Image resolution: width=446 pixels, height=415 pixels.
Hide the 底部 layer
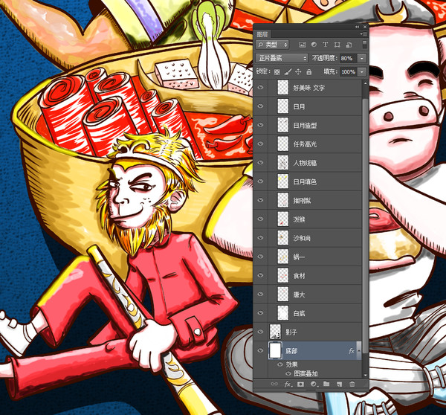click(260, 350)
